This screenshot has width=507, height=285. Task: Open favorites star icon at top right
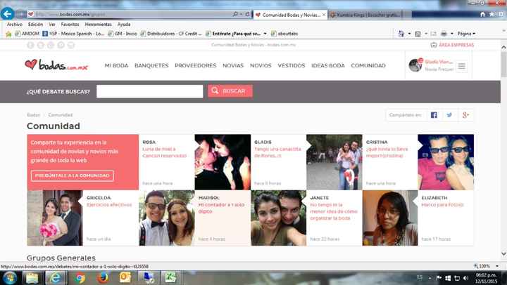click(x=492, y=14)
